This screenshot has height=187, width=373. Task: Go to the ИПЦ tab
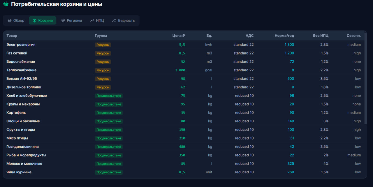pos(97,21)
